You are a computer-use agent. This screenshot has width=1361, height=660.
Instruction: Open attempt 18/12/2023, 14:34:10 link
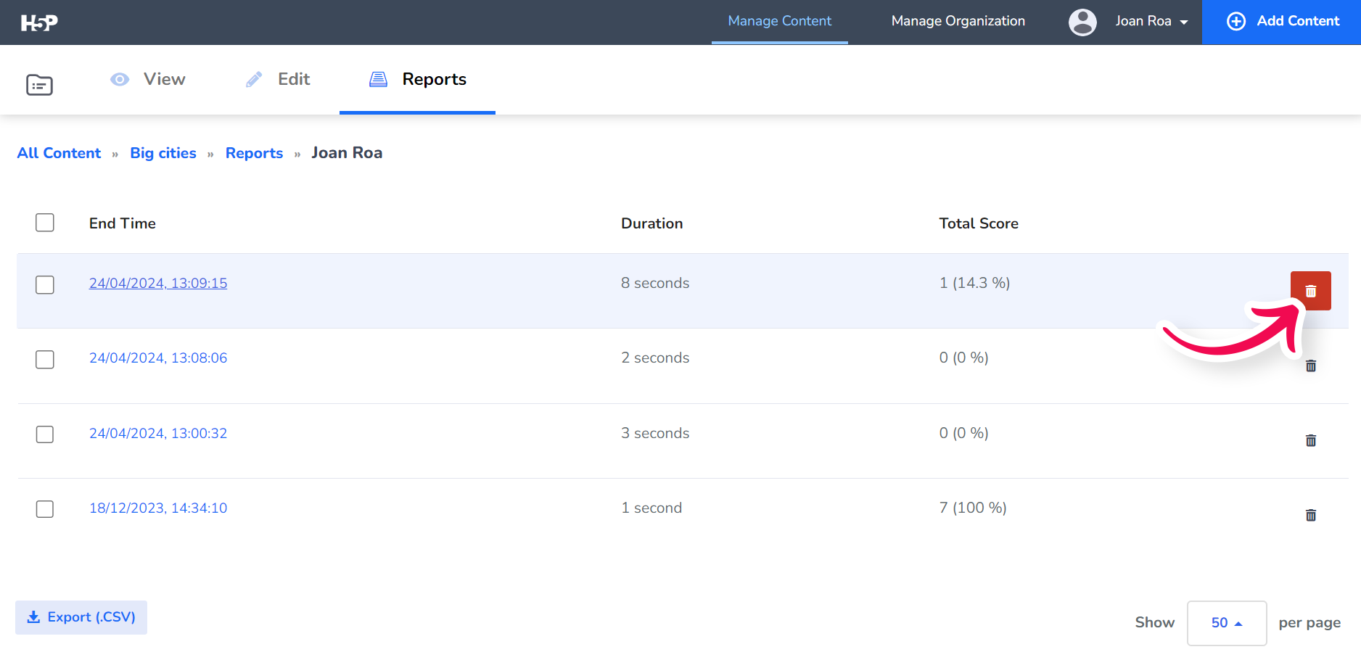[x=158, y=508]
